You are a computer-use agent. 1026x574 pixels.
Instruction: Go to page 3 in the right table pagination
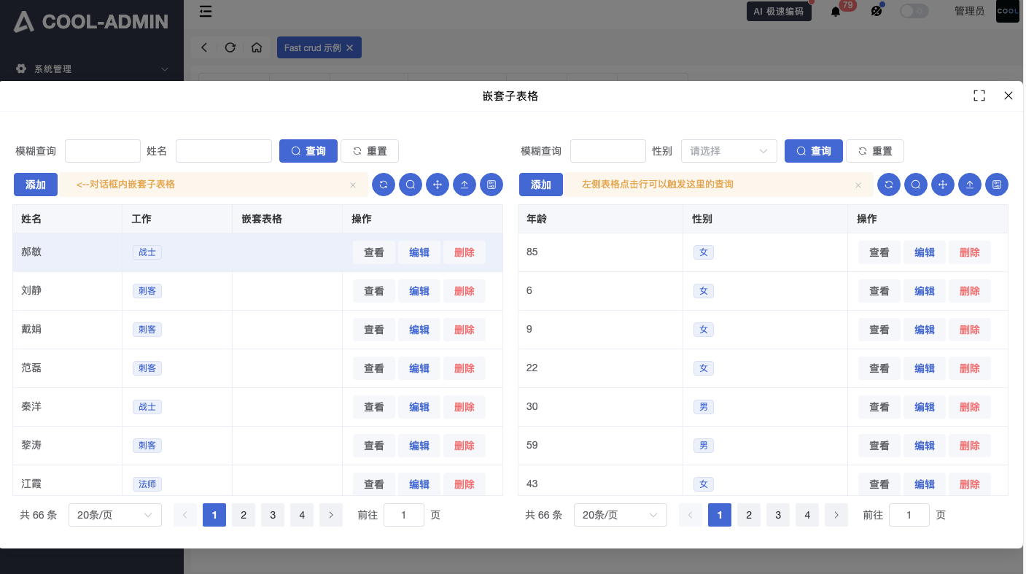click(x=778, y=515)
